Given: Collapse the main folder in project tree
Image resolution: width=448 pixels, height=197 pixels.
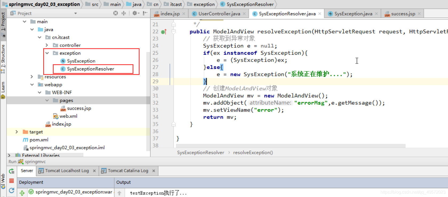Looking at the screenshot, I should (x=25, y=22).
